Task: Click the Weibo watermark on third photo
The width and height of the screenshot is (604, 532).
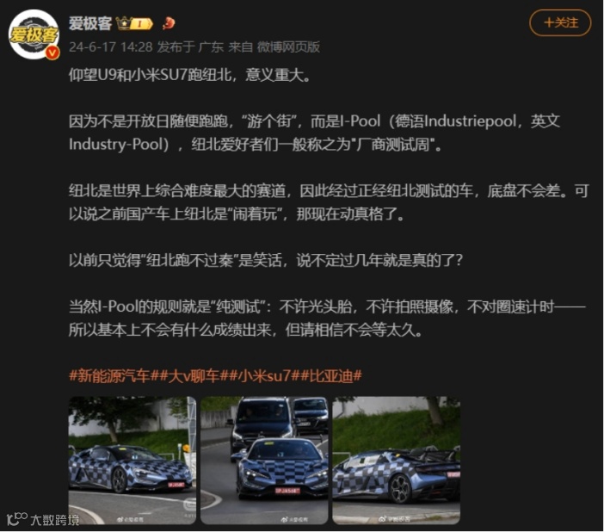Action: (394, 519)
